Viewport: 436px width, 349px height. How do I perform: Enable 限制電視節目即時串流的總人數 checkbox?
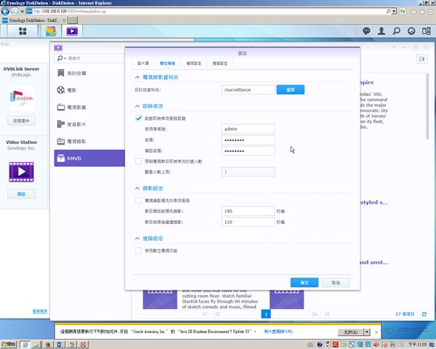pyautogui.click(x=139, y=161)
